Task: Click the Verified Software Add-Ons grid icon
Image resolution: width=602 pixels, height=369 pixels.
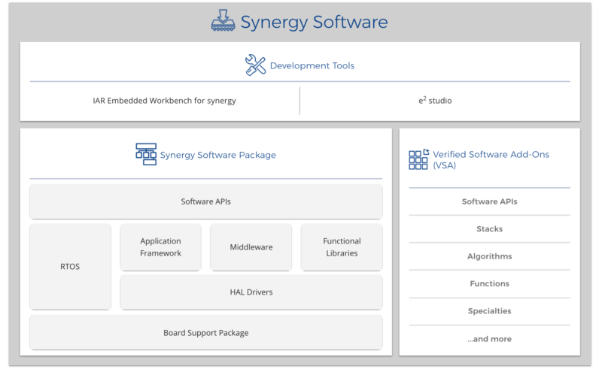Action: [418, 159]
